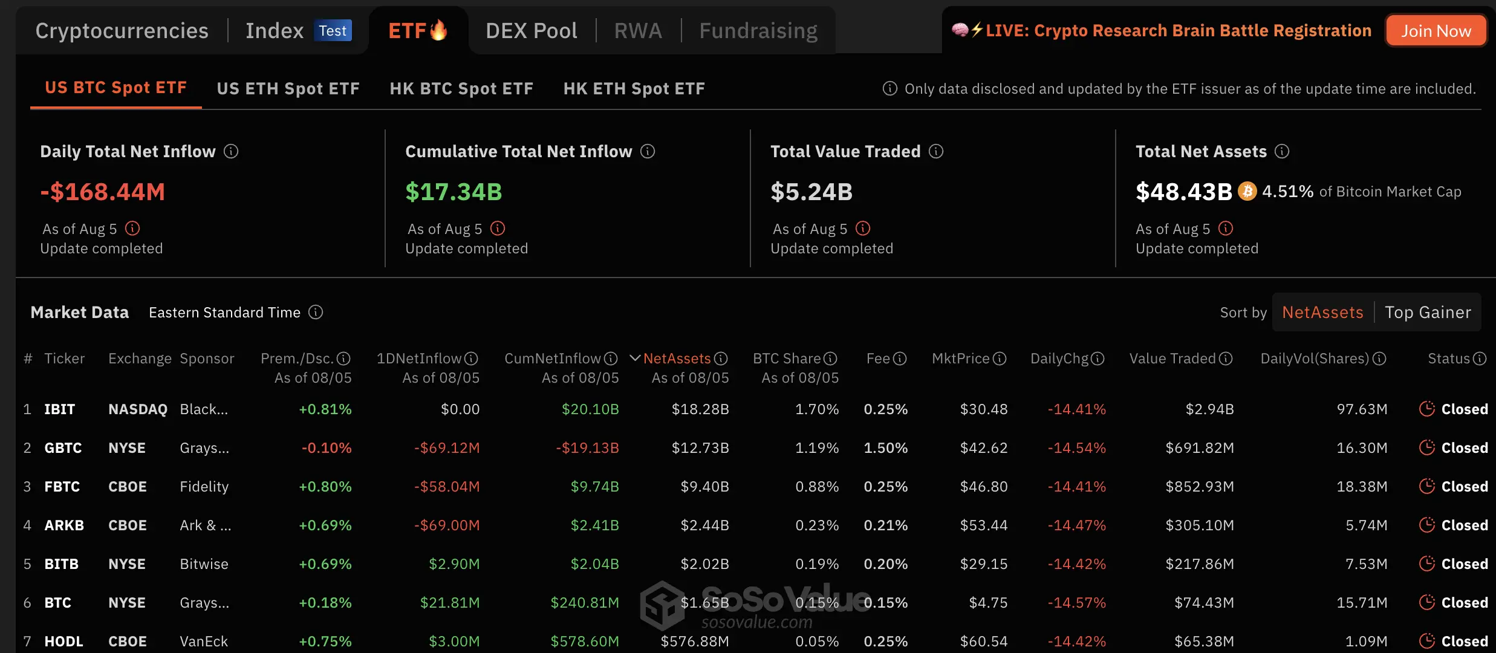Select the HK ETH Spot ETF subtab
This screenshot has height=653, width=1496.
pyautogui.click(x=634, y=89)
